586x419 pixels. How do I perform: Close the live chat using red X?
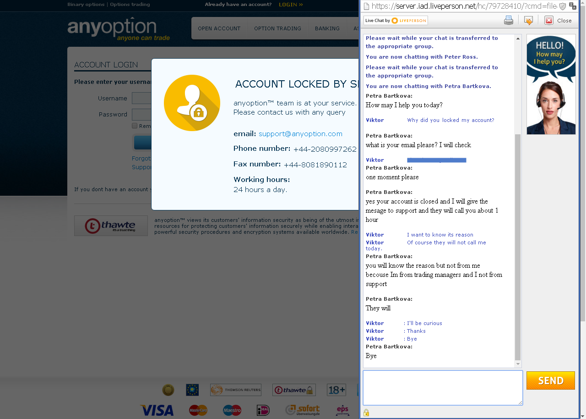click(x=549, y=20)
